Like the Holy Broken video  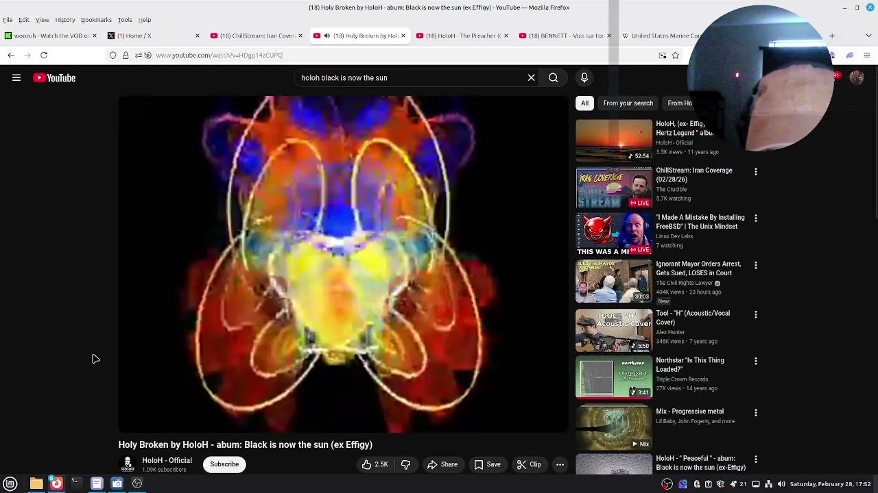click(375, 464)
